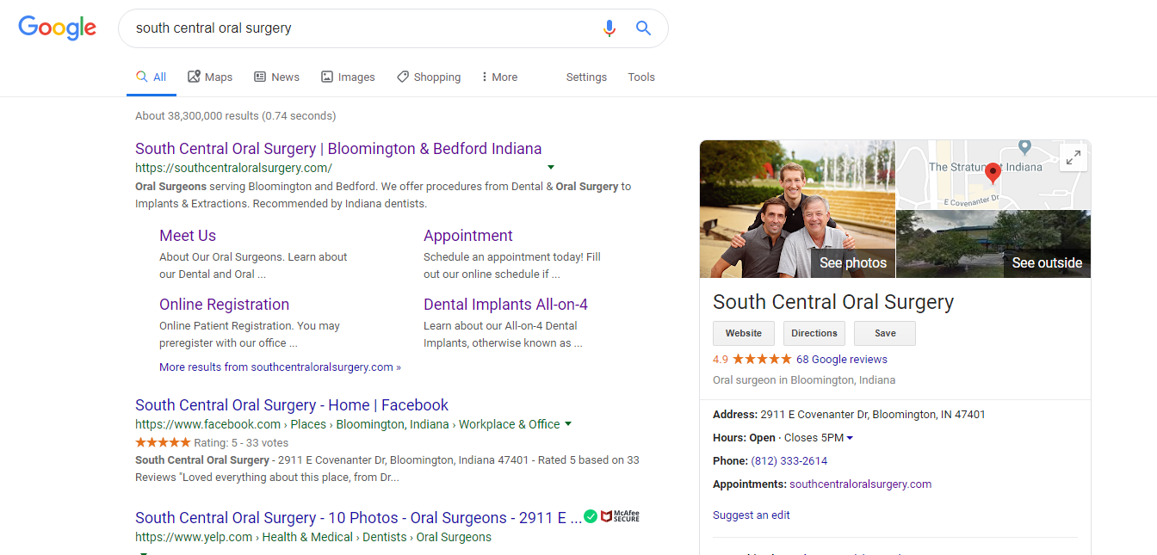Click the orange review stars in knowledge panel
Viewport: 1157px width, 555px height.
[762, 360]
